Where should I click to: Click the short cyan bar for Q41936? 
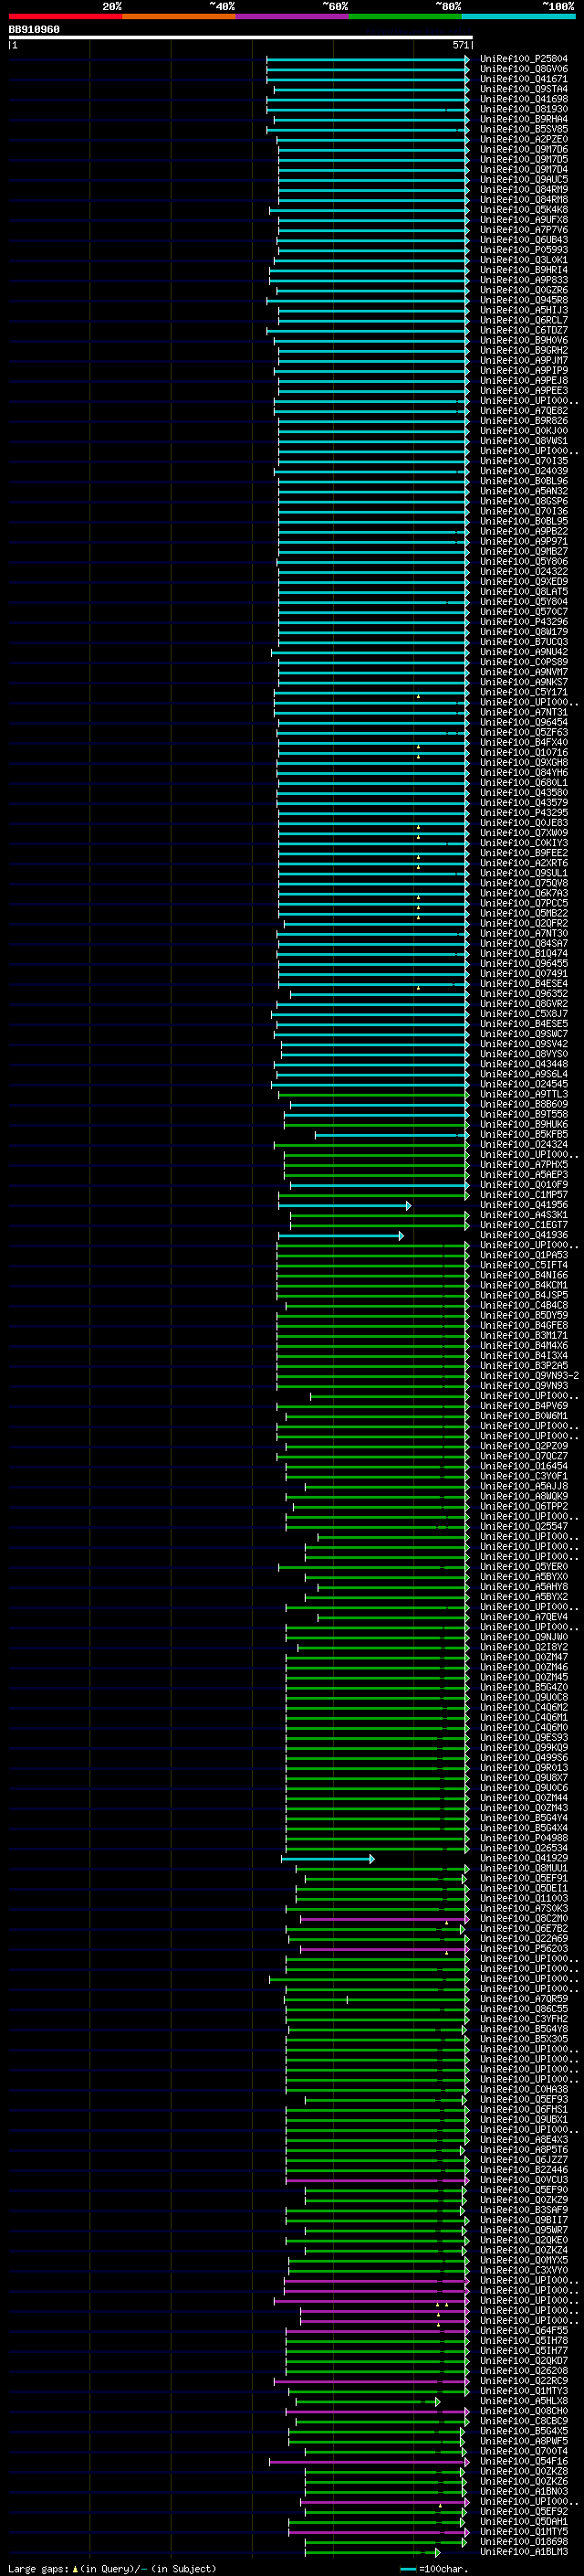[340, 1236]
